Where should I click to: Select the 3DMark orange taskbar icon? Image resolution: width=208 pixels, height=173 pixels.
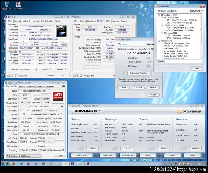tap(66, 164)
